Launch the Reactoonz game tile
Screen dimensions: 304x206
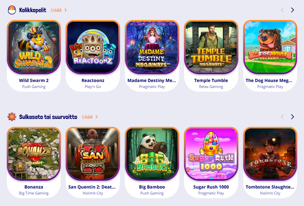coord(93,47)
